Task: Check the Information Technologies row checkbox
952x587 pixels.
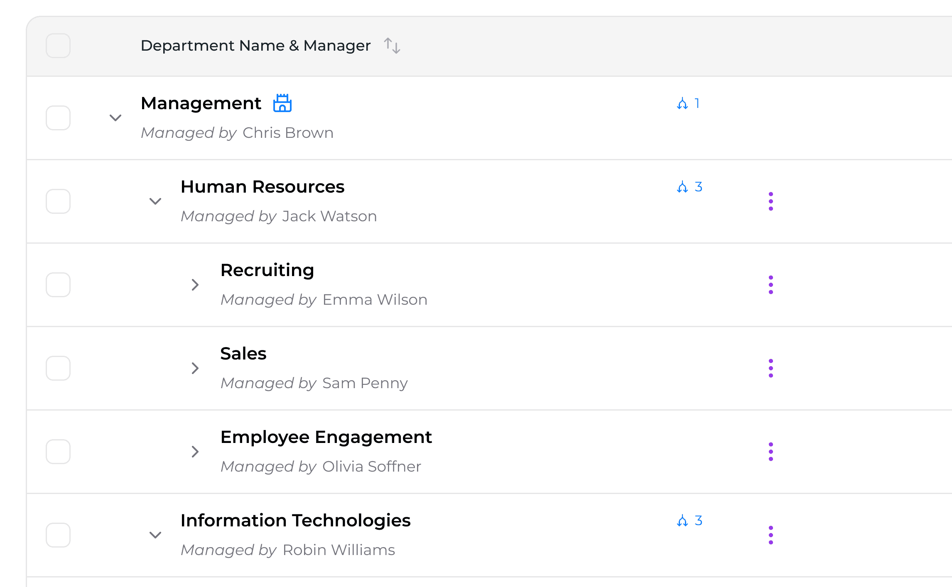Action: [x=58, y=535]
